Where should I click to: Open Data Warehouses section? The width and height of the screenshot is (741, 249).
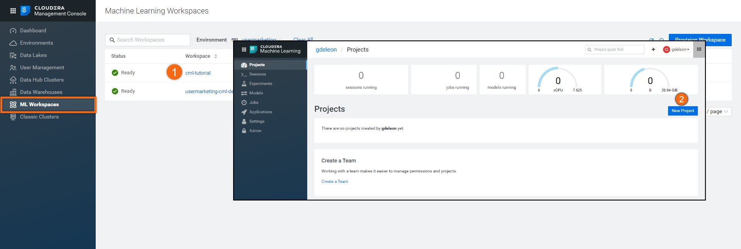(41, 92)
